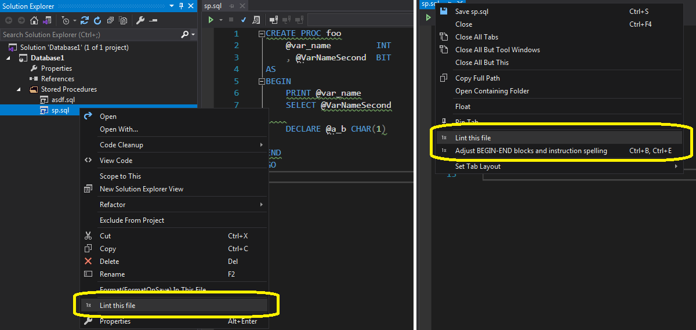The height and width of the screenshot is (330, 696).
Task: Open New Solution Explorer View
Action: tap(173, 189)
